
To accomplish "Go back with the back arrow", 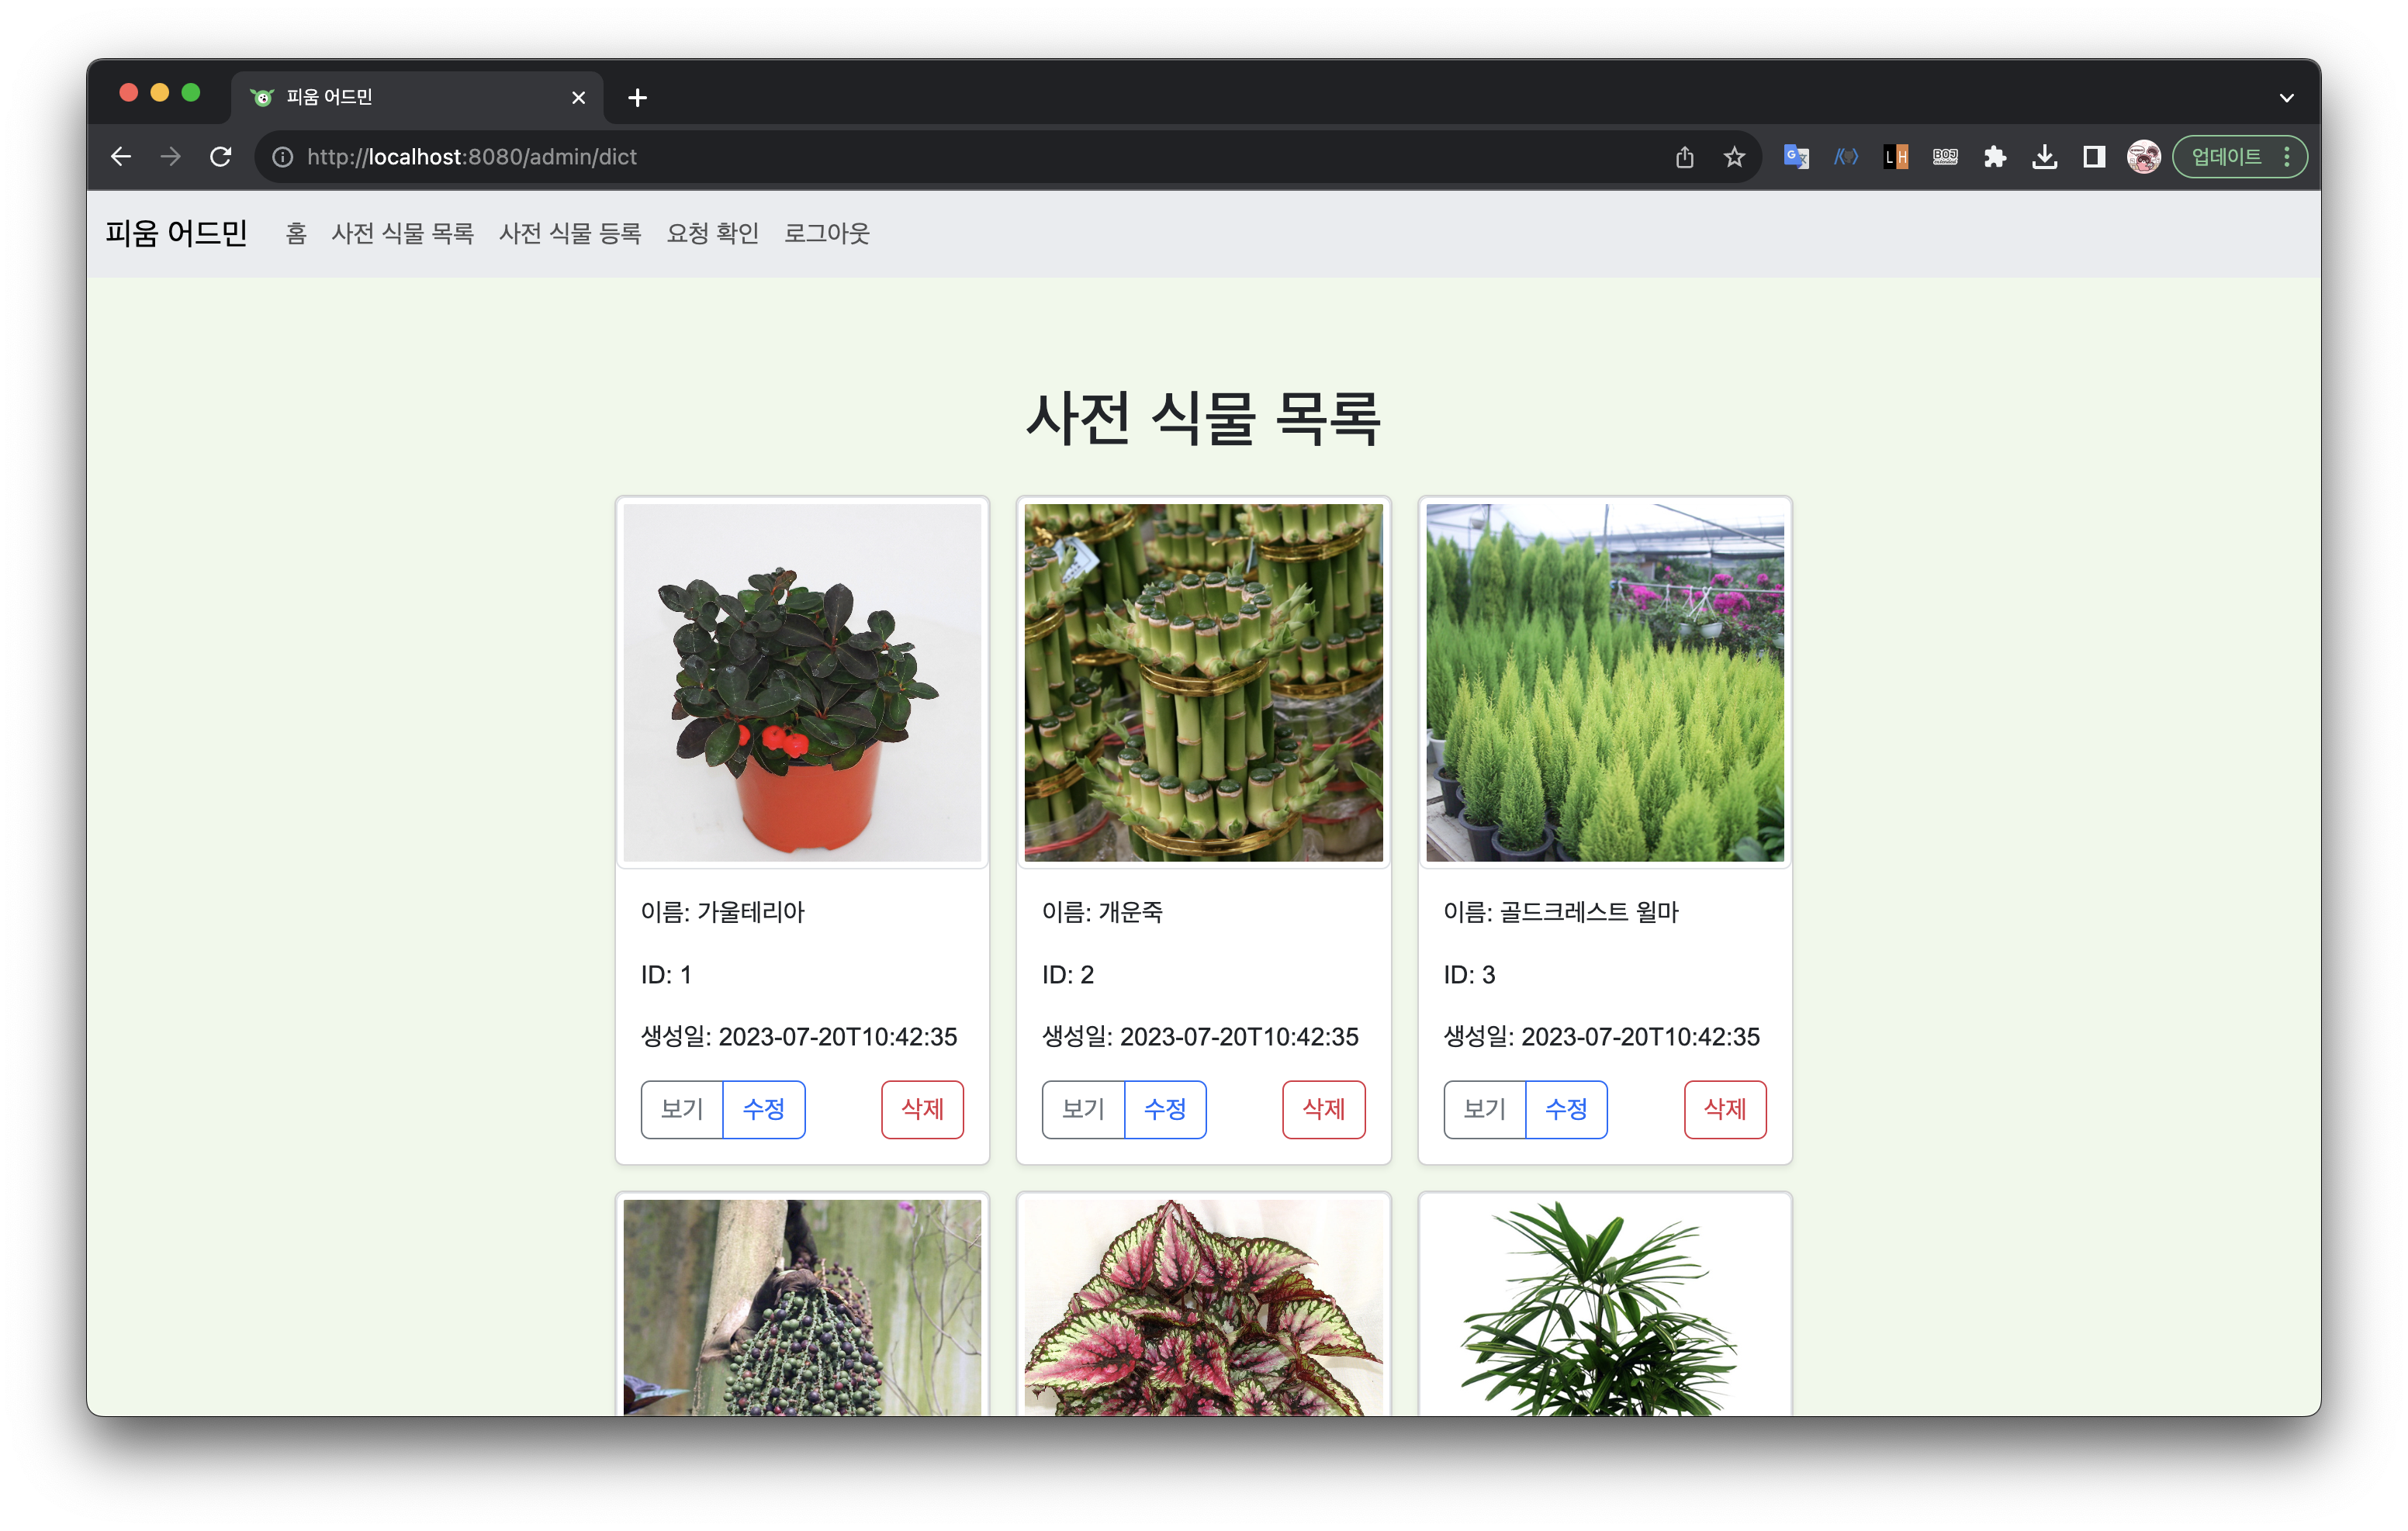I will click(x=121, y=157).
